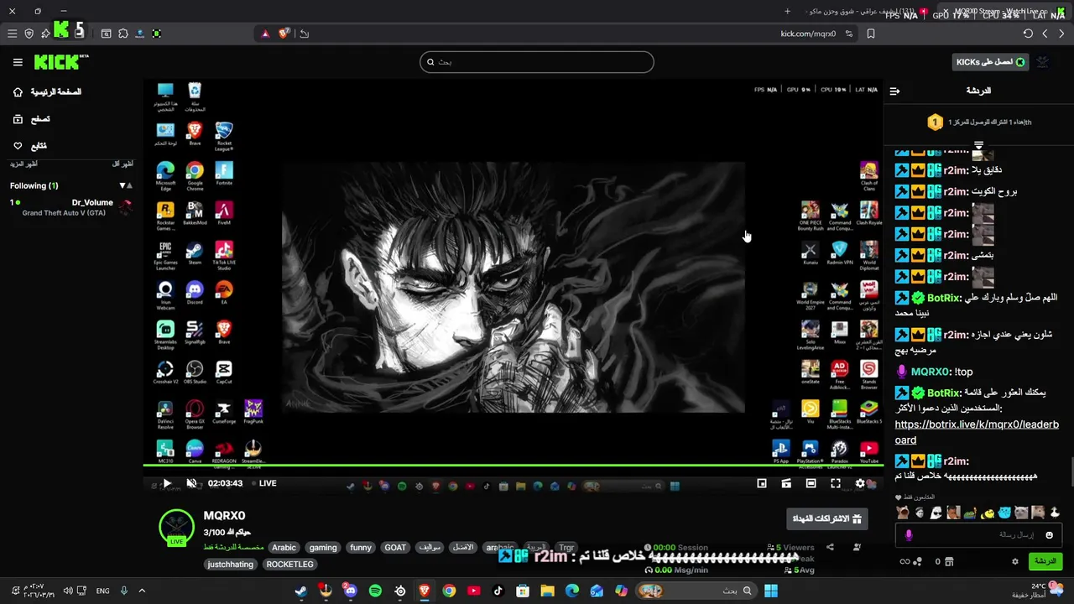Click the Kick search field
This screenshot has height=604, width=1074.
[536, 62]
